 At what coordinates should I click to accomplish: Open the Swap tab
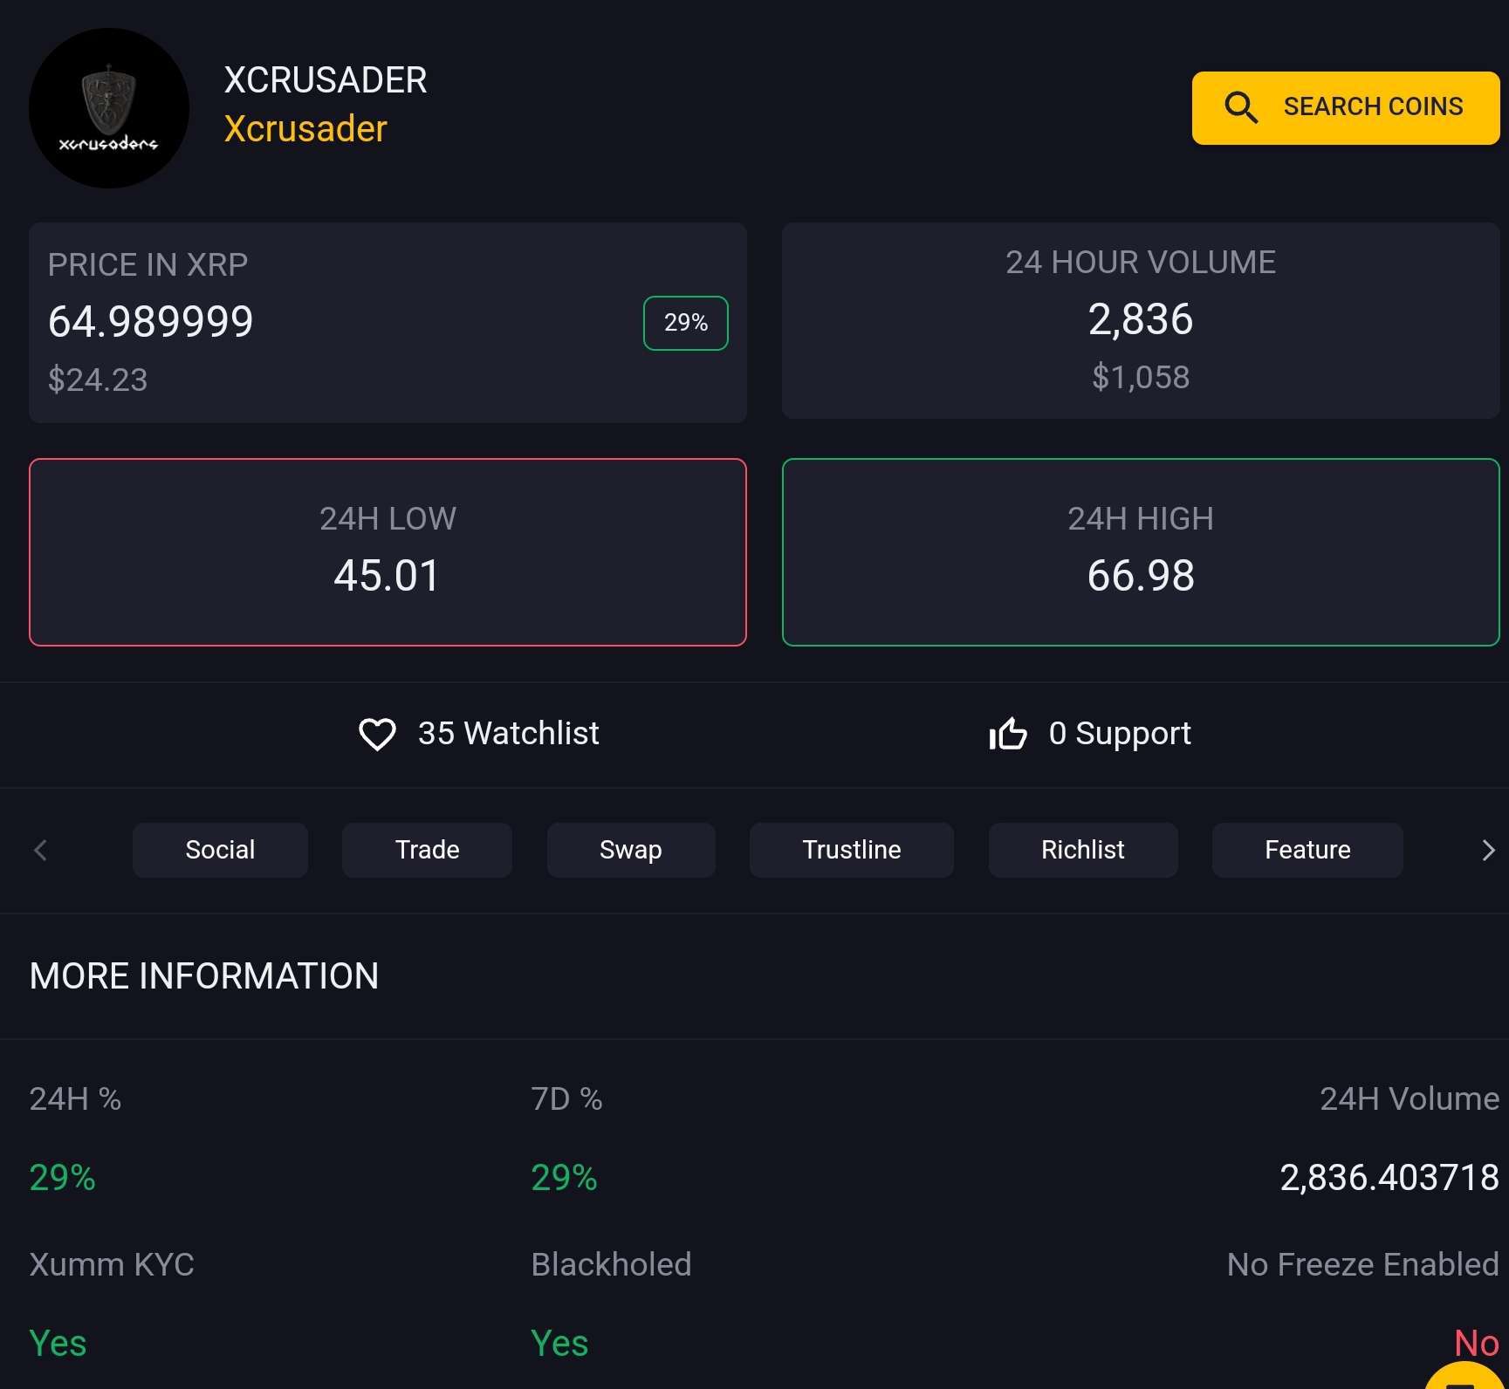point(631,850)
